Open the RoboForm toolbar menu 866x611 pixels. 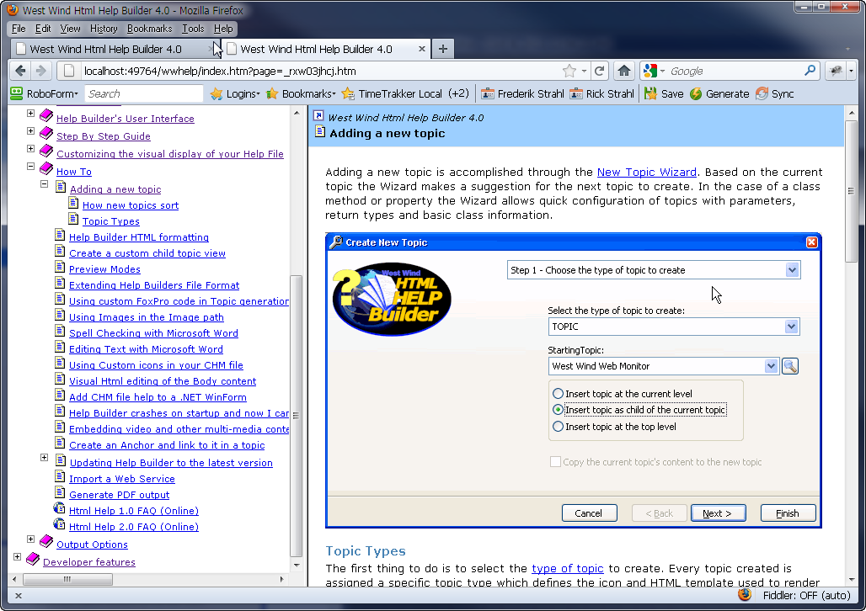coord(45,93)
